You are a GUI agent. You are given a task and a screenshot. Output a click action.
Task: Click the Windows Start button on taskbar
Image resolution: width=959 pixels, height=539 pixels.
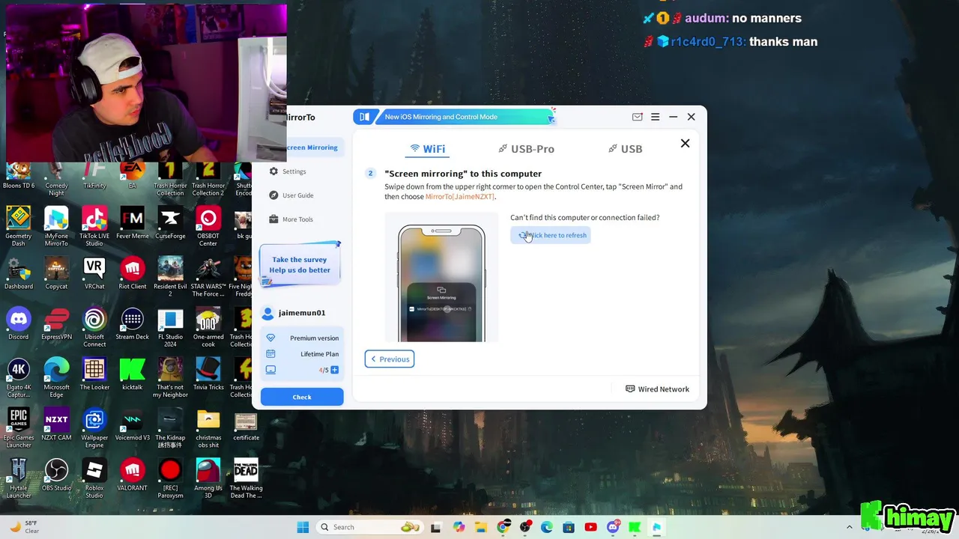point(303,527)
